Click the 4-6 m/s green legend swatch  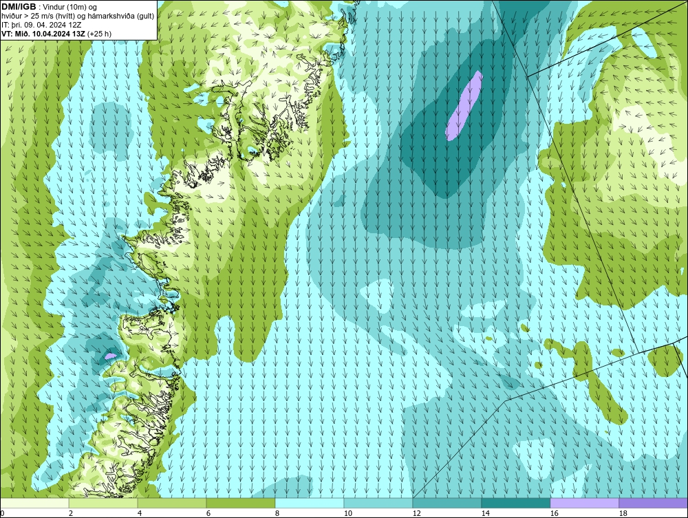click(x=172, y=503)
